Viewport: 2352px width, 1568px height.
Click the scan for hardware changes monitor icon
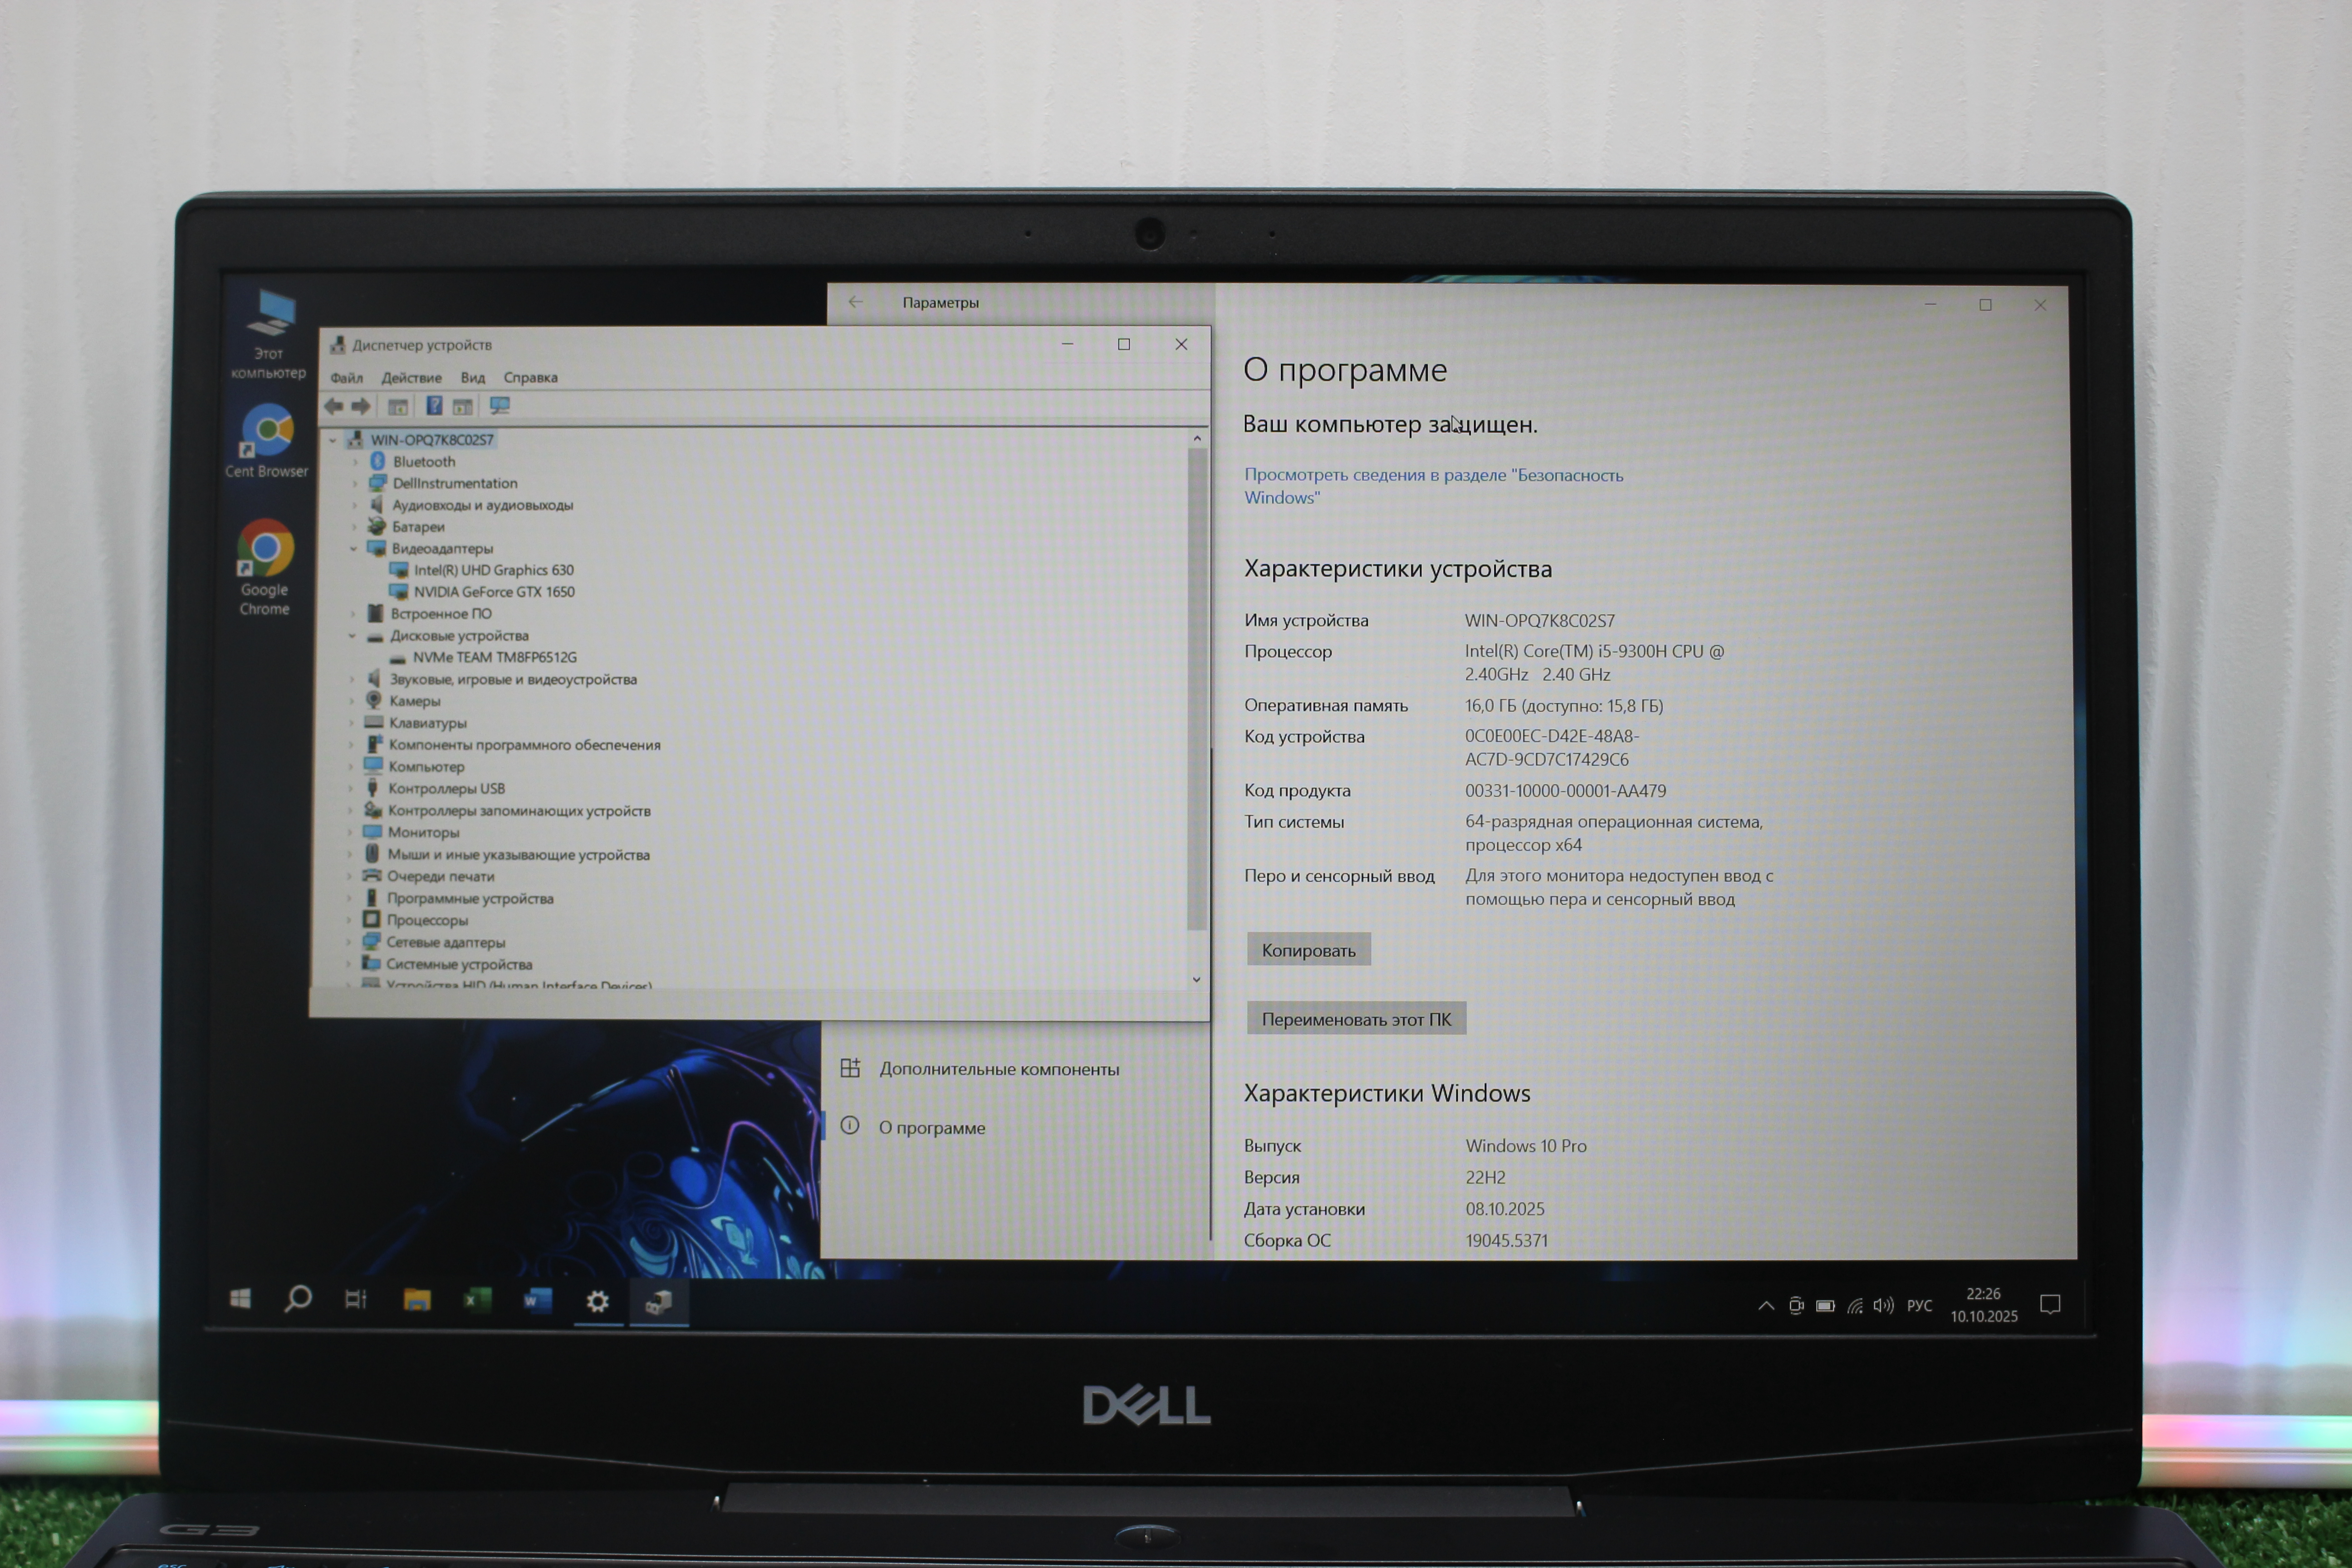500,406
